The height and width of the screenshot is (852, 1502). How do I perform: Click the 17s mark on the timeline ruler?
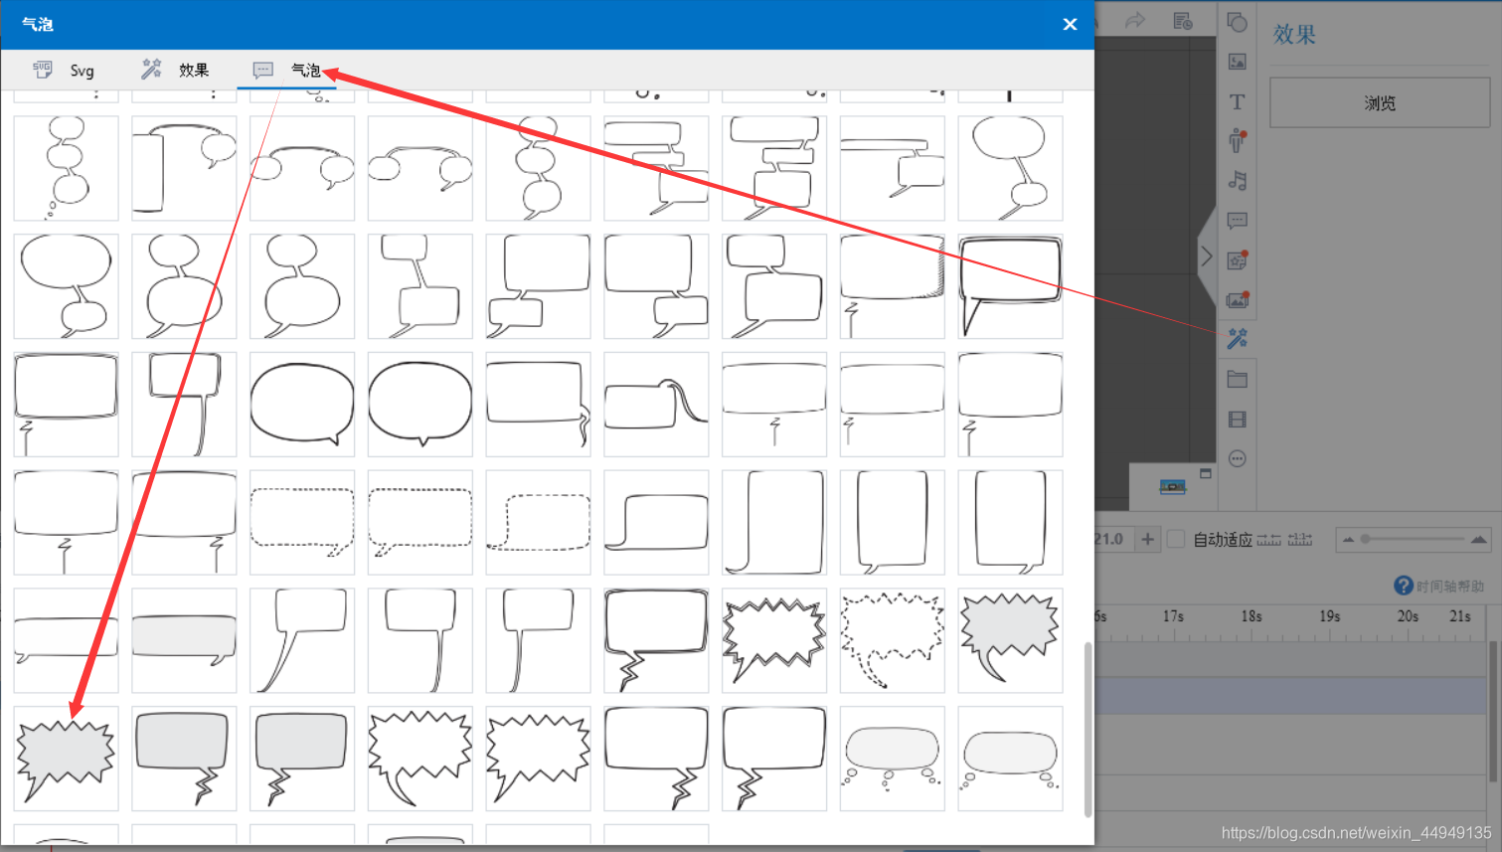pos(1173,616)
